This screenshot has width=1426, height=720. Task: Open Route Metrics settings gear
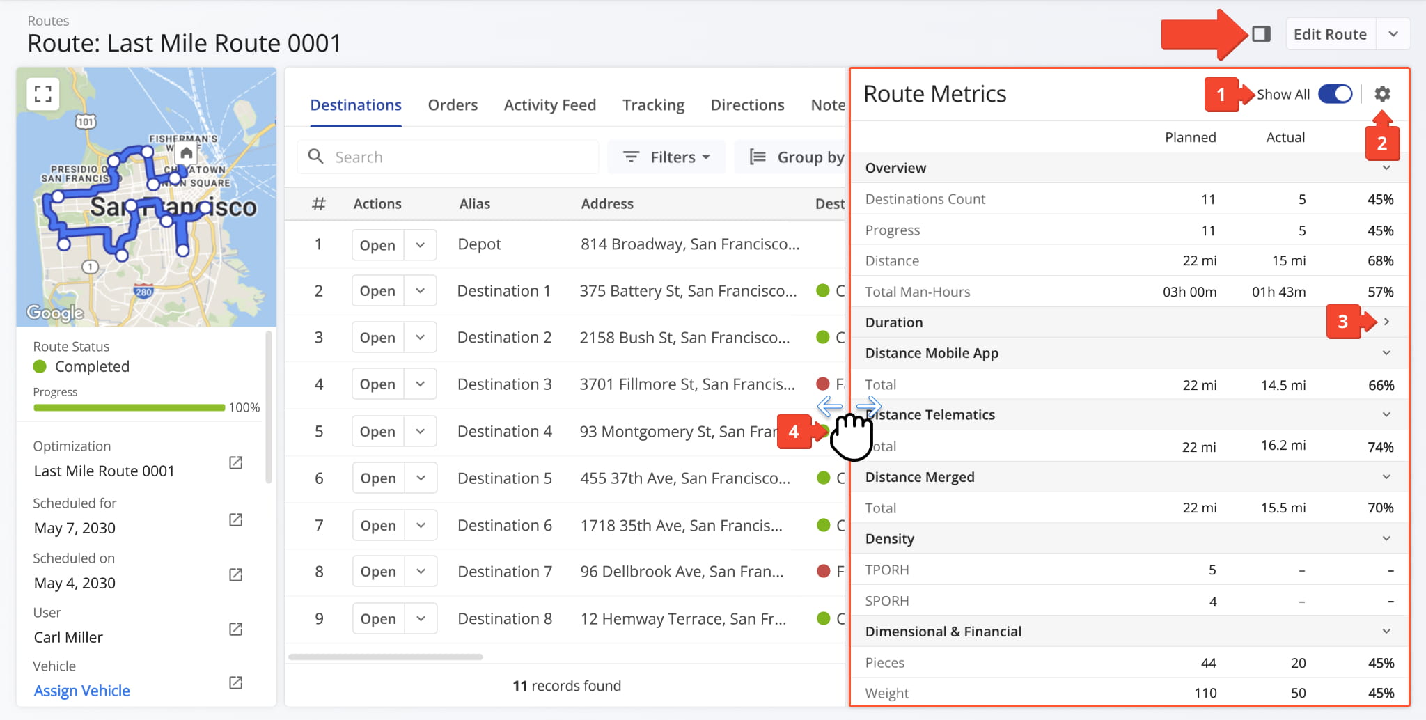pos(1382,94)
